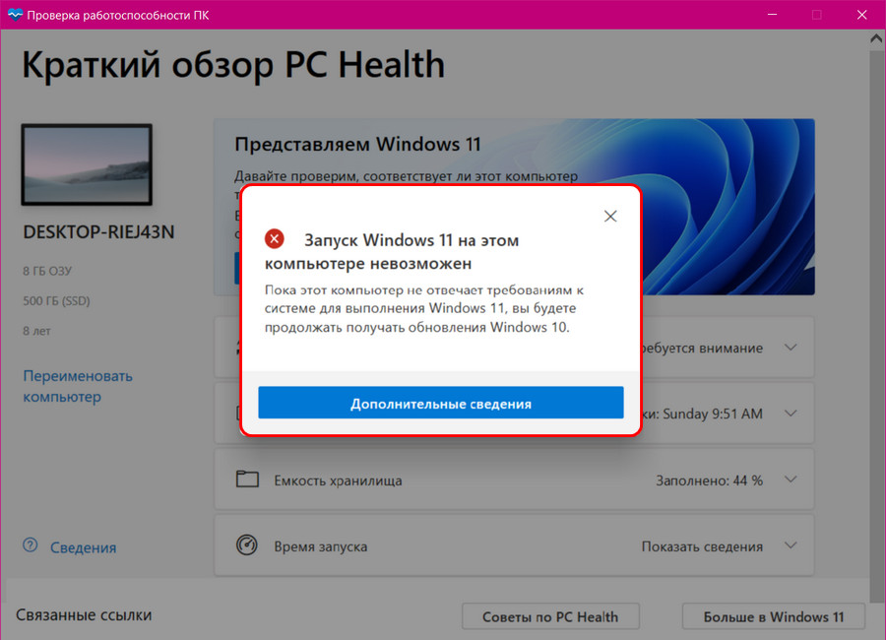Open Больше в Windows 11

click(773, 616)
